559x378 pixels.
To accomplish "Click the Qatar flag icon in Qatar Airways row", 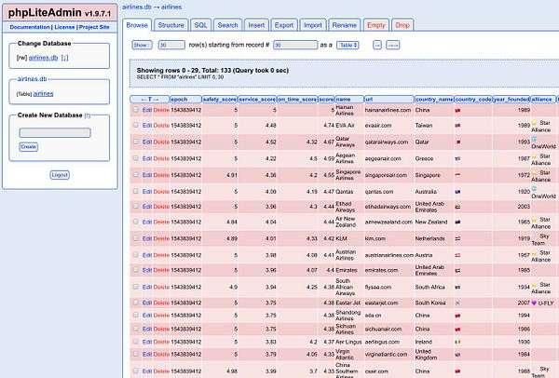I will 457,142.
